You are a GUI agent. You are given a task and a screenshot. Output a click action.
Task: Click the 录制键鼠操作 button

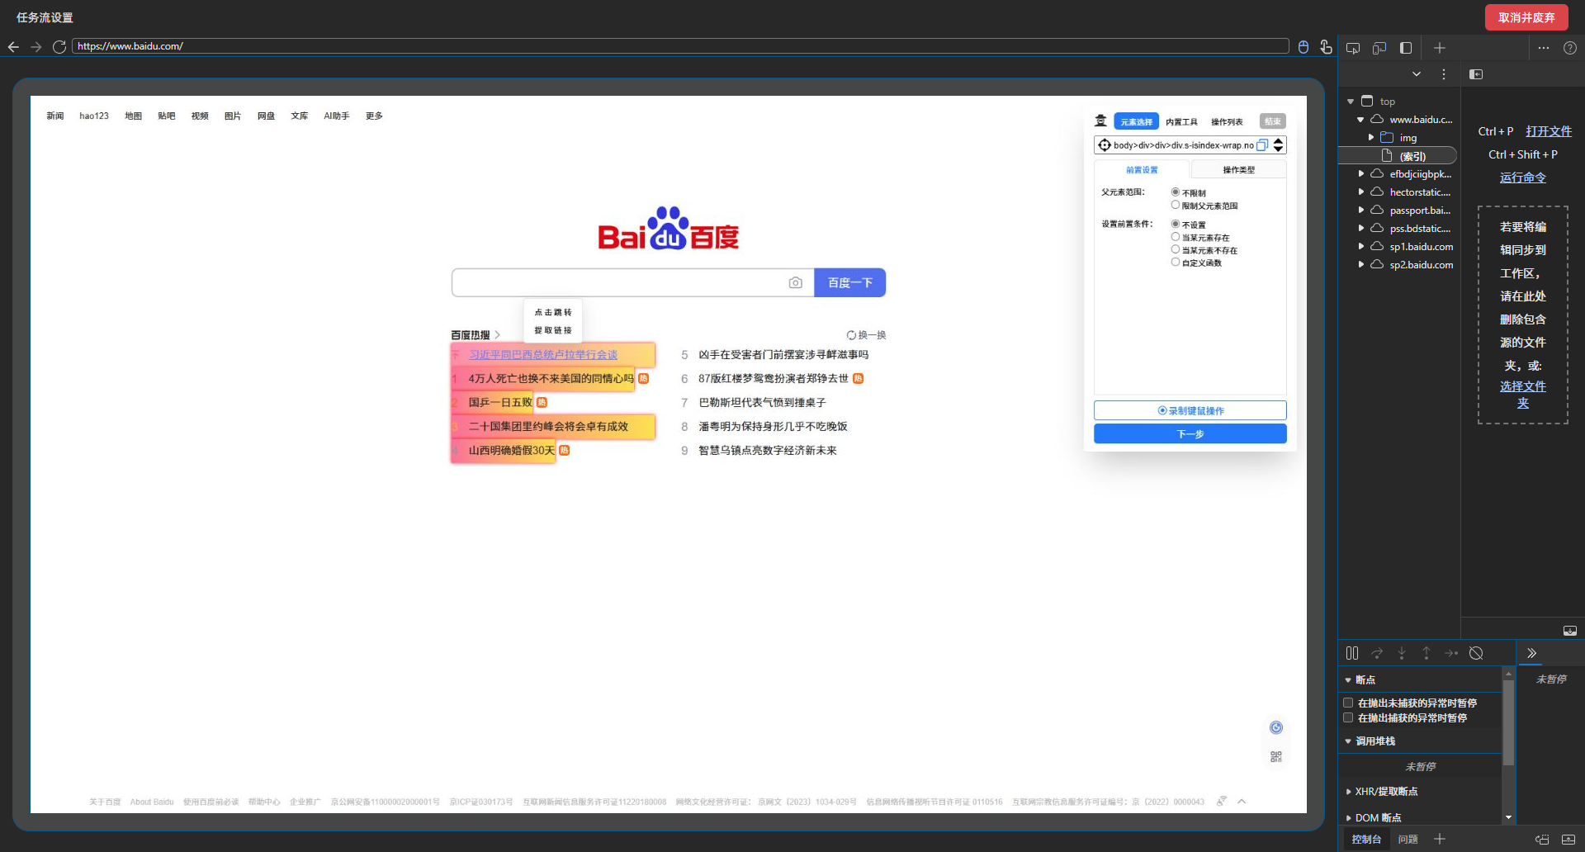point(1190,410)
